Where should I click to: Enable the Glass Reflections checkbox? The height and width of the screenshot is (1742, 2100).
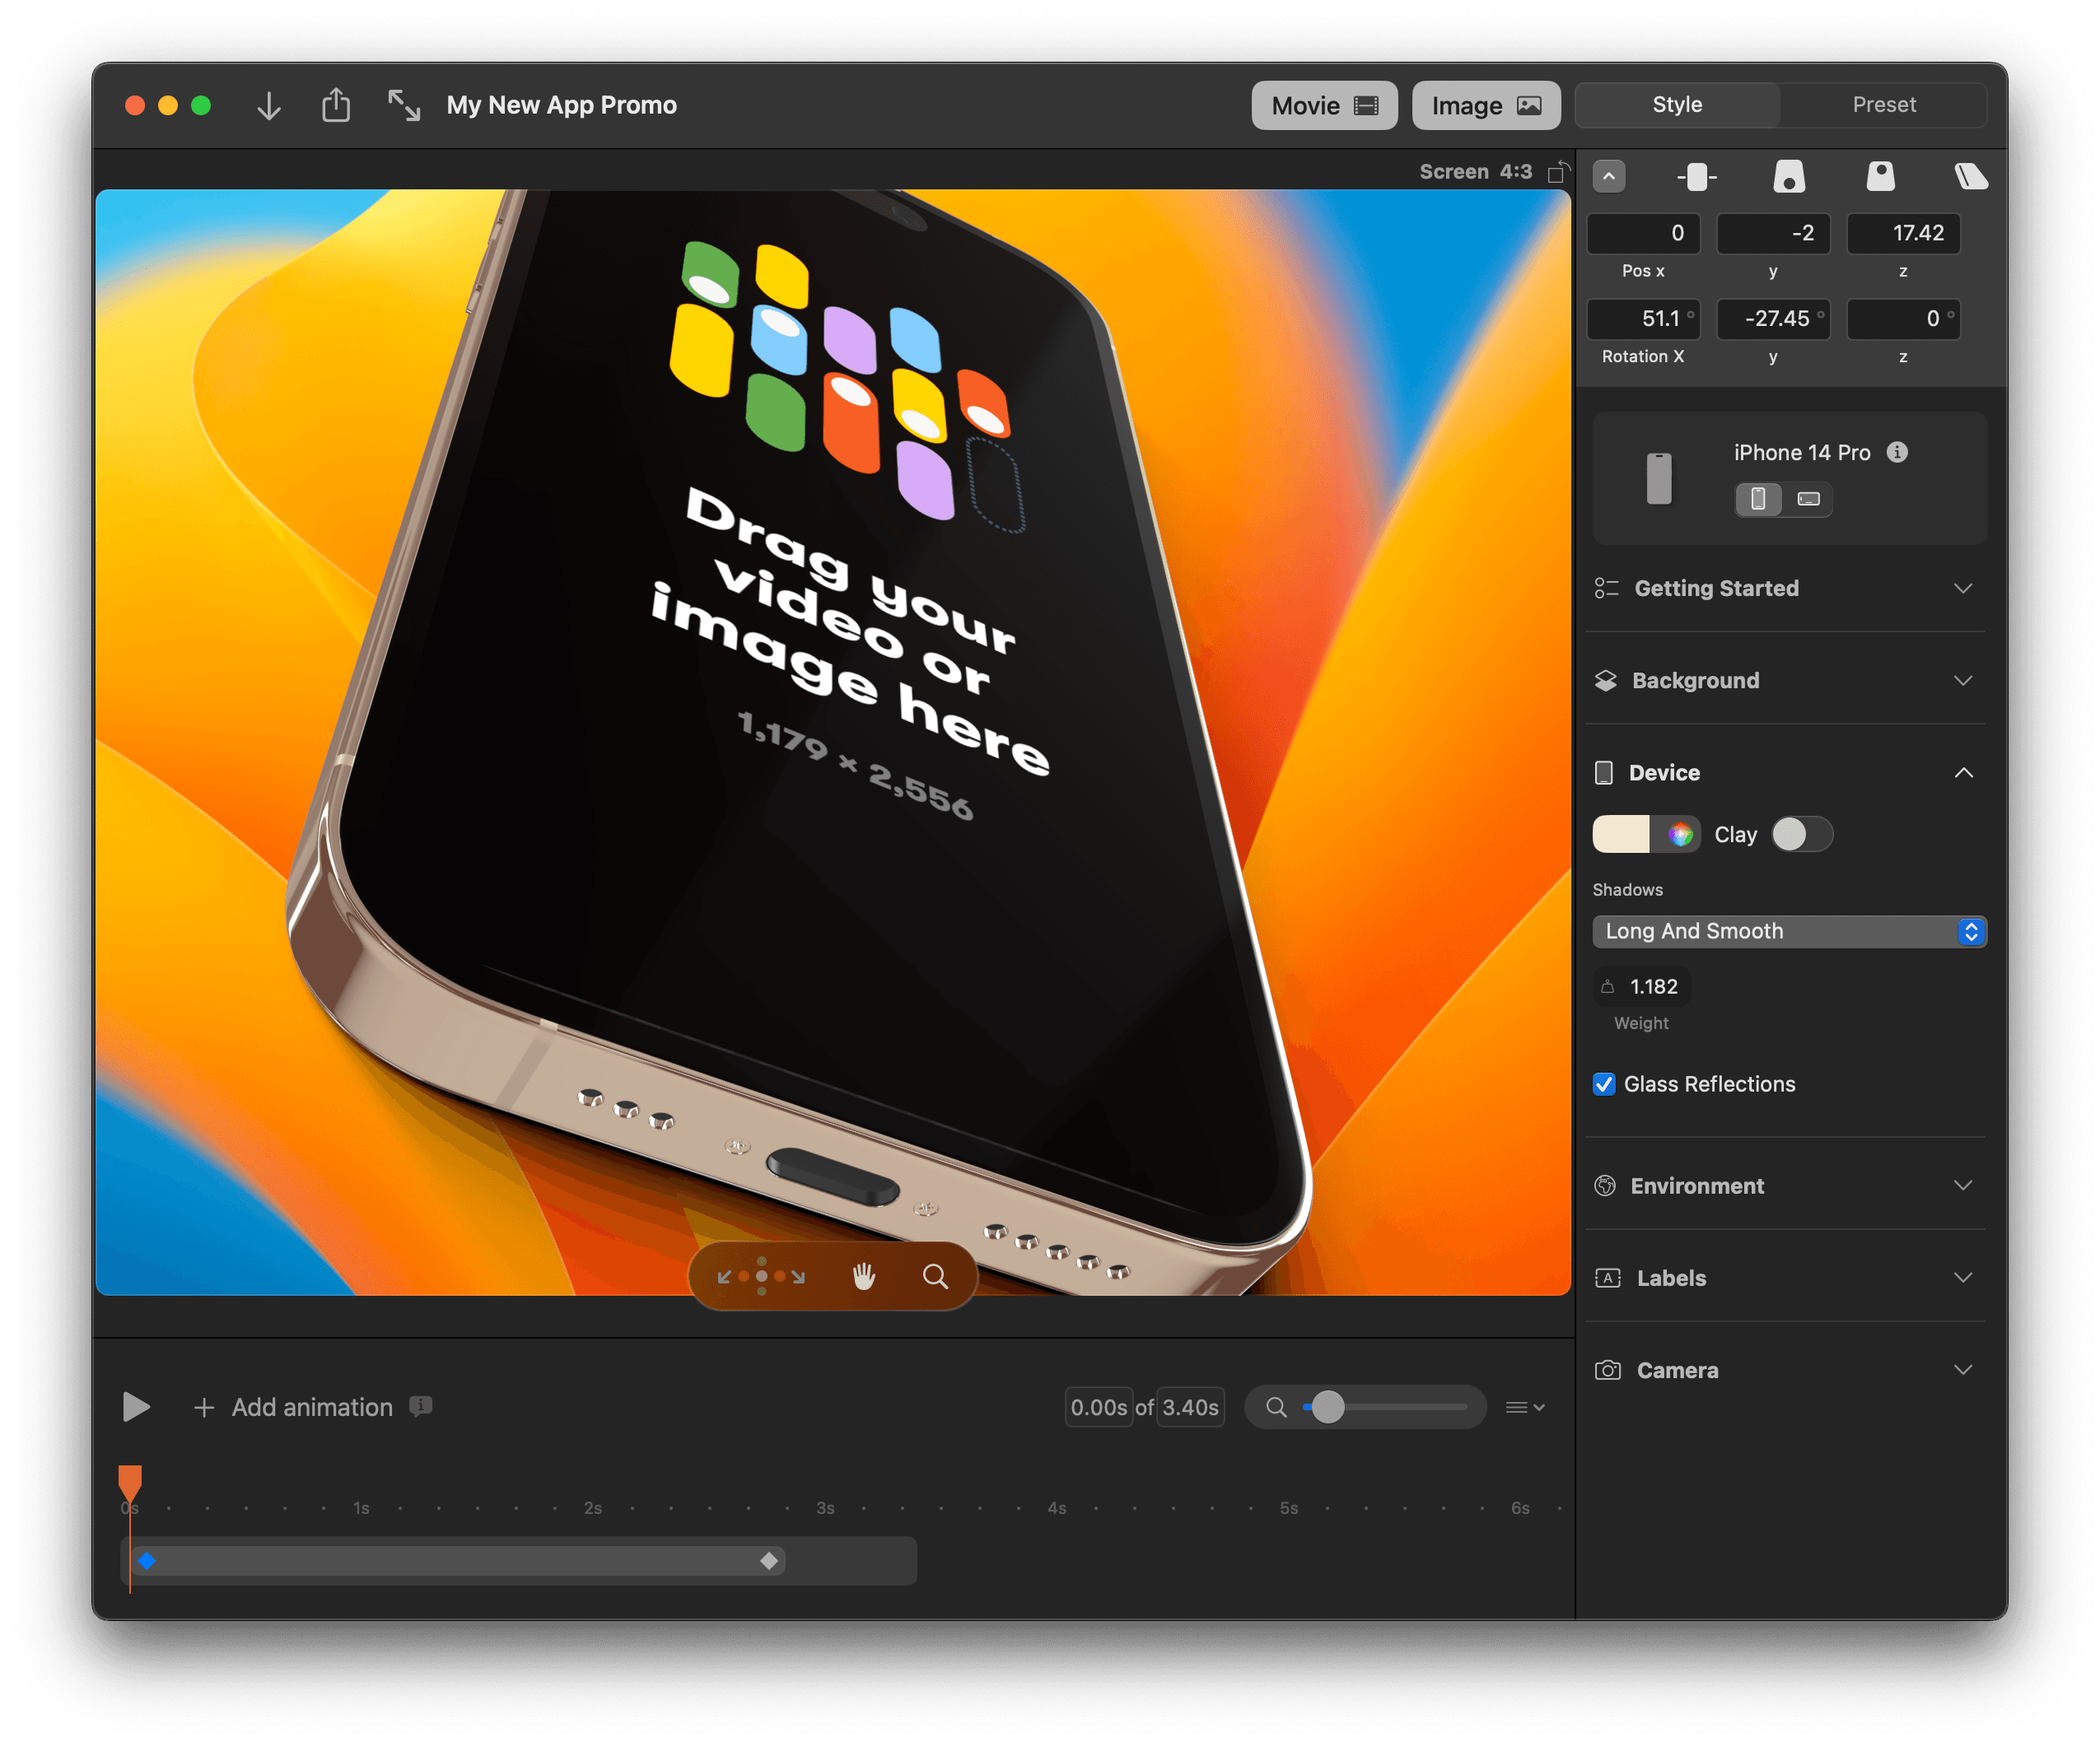pyautogui.click(x=1607, y=1084)
